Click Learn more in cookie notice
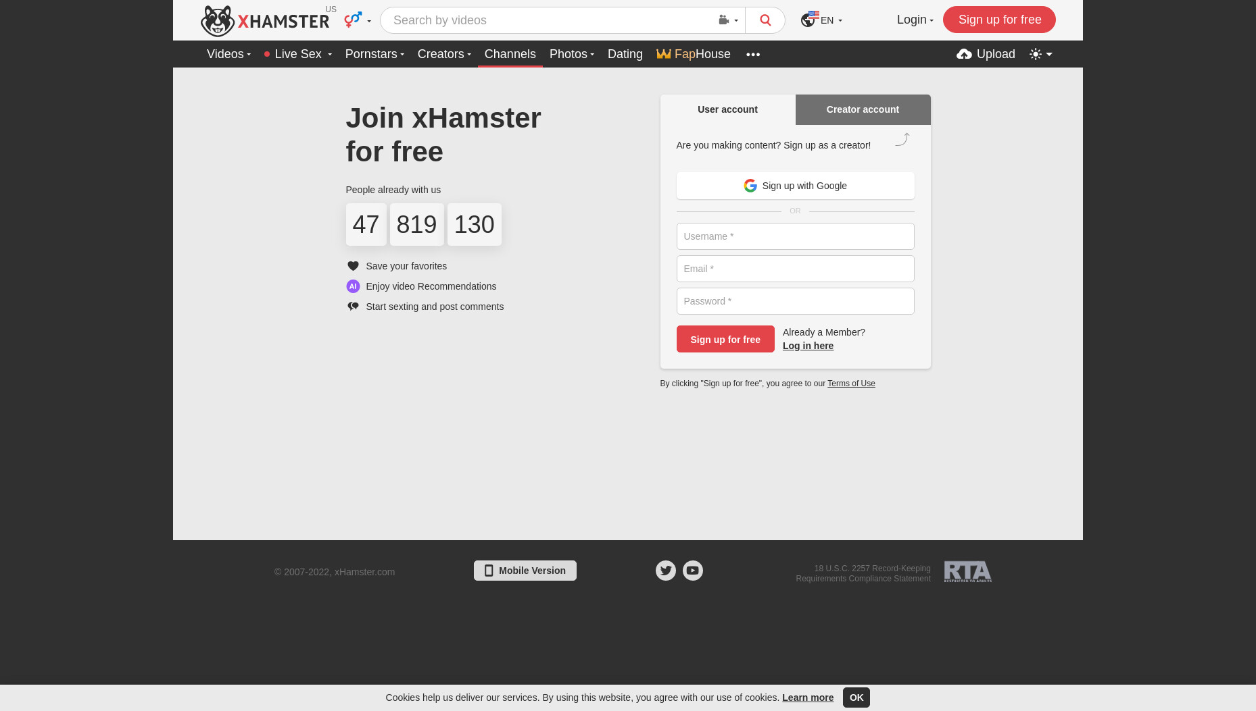The image size is (1256, 711). point(808,697)
